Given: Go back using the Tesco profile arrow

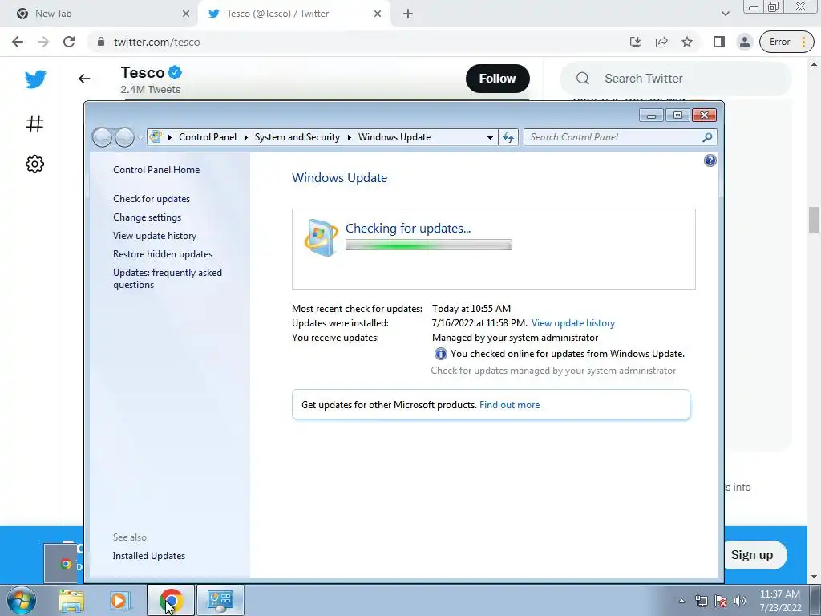Looking at the screenshot, I should tap(84, 79).
